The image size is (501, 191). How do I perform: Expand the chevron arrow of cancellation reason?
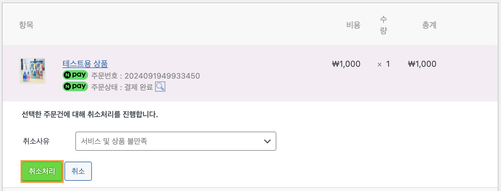pyautogui.click(x=267, y=141)
